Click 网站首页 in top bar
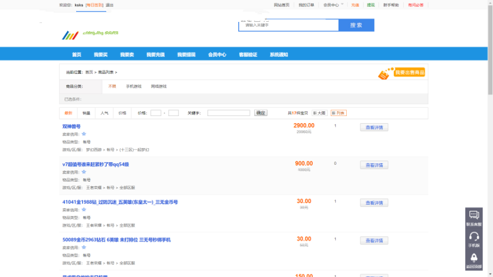493x277 pixels. click(282, 5)
